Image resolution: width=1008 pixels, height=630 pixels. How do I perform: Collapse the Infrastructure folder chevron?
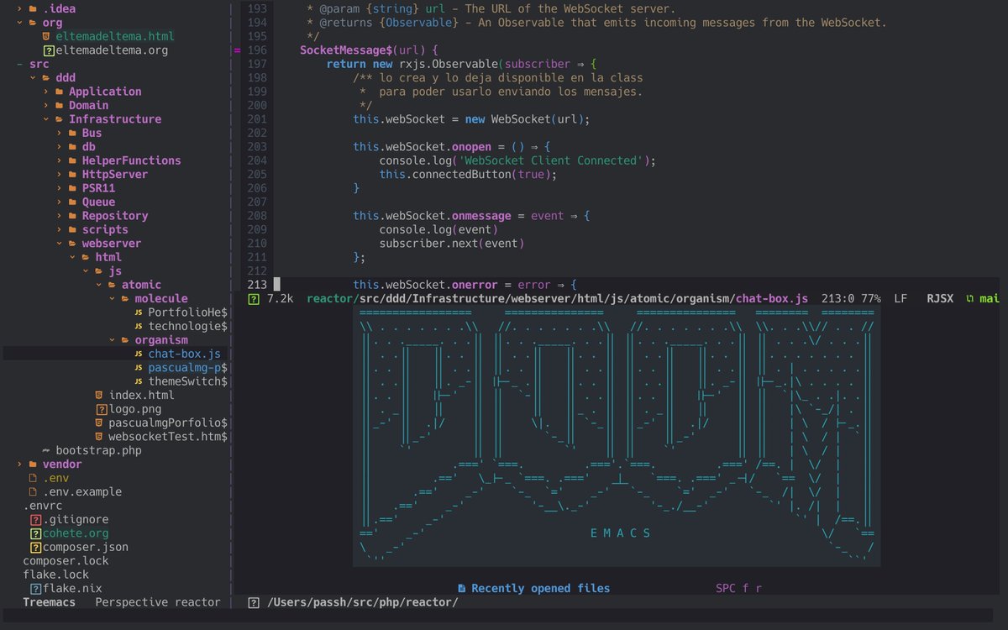click(46, 119)
